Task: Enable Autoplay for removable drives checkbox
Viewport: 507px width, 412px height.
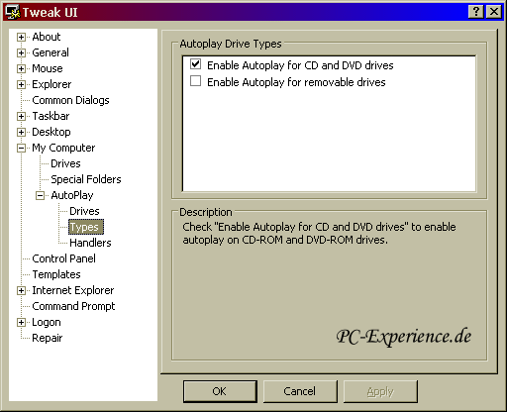Action: 195,80
